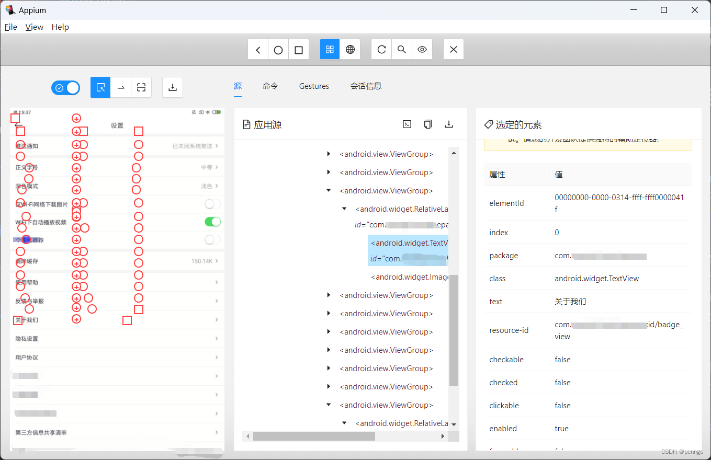
Task: Click the vertical scrollbar thumb in source tree
Action: tap(454, 330)
